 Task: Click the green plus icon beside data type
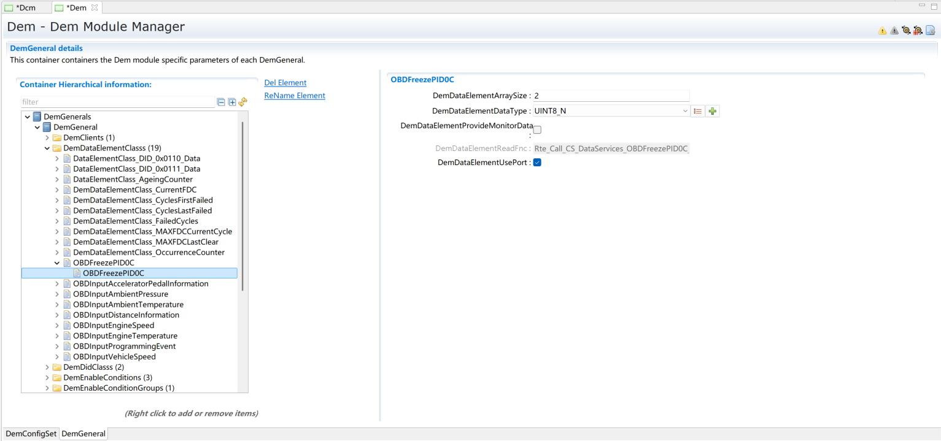(713, 111)
